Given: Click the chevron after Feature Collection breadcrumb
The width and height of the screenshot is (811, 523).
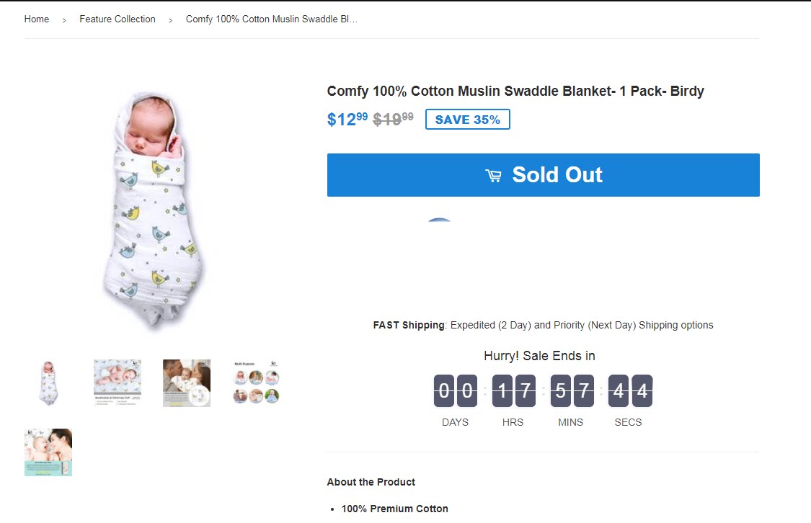Looking at the screenshot, I should point(171,20).
